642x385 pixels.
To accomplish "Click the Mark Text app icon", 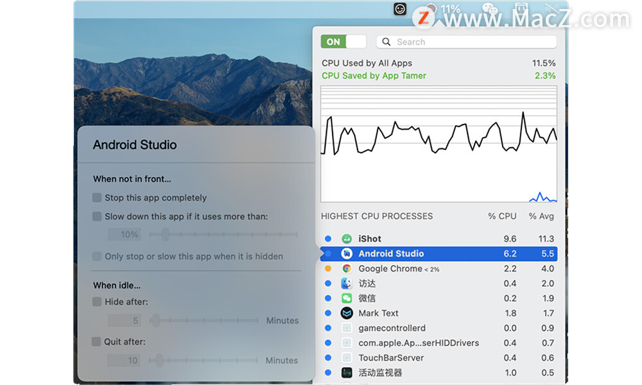I will pos(347,313).
